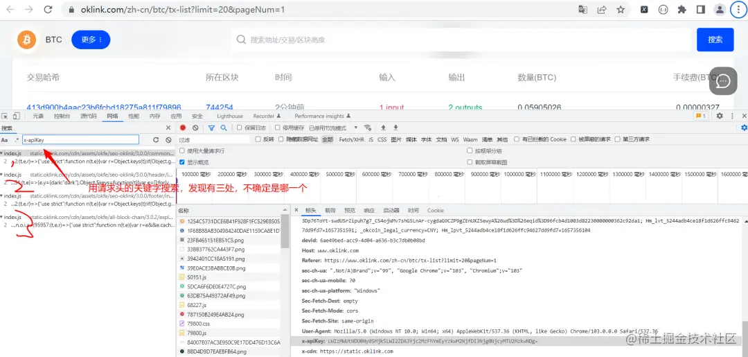Image resolution: width=748 pixels, height=357 pixels.
Task: Click the network search magnifier icon
Action: (223, 128)
